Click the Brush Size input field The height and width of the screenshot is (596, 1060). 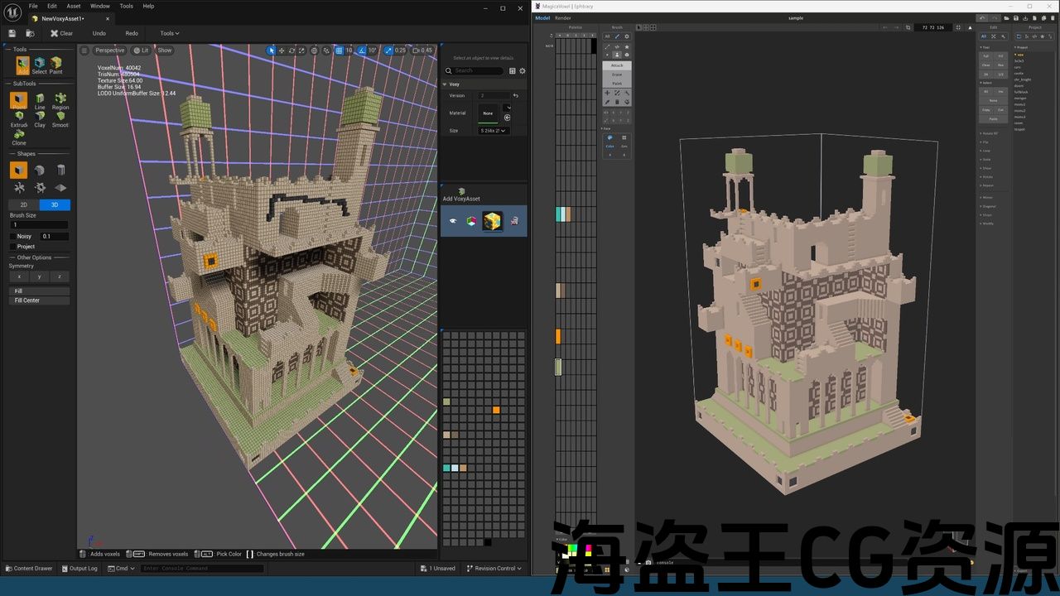tap(40, 225)
